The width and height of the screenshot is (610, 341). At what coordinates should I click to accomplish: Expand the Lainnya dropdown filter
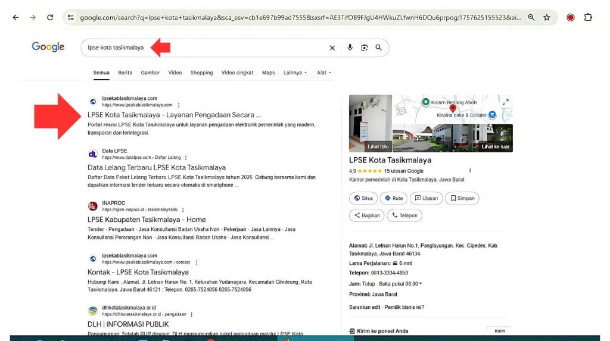295,73
